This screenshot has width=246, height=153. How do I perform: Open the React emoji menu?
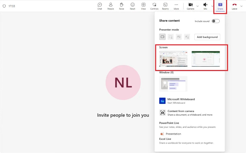tap(133, 6)
